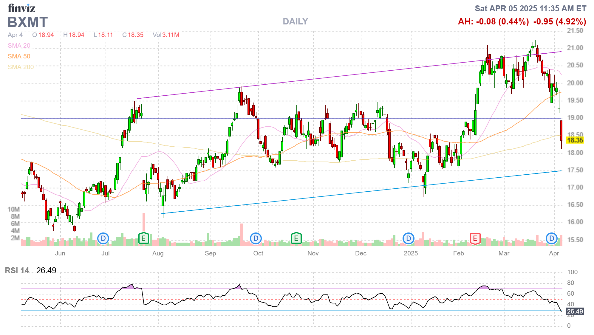594x335 pixels.
Task: Click the red February earnings E marker
Action: (x=475, y=238)
